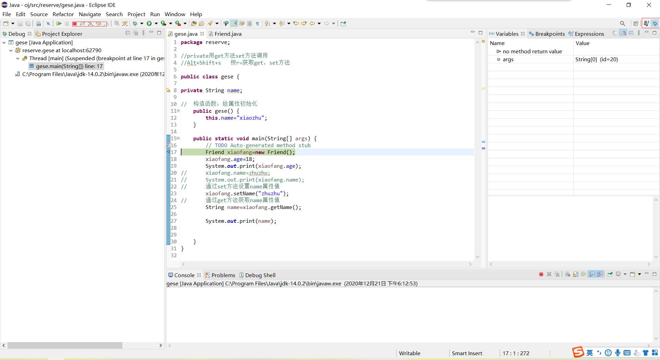Click the Step Into icon
660x360 pixels.
(x=90, y=23)
